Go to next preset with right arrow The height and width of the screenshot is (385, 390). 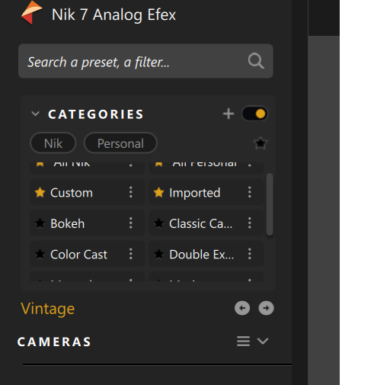pos(266,308)
